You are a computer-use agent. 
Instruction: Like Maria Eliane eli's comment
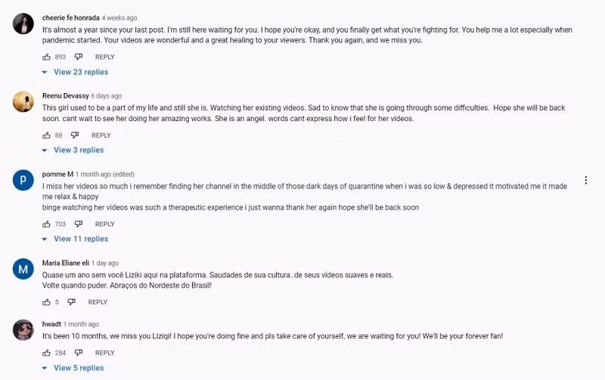47,302
